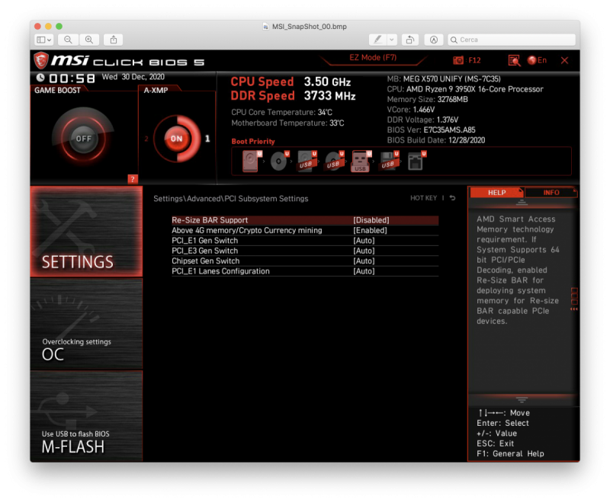
Task: Change the Above 4G memory [Enabled] value
Action: [x=370, y=230]
